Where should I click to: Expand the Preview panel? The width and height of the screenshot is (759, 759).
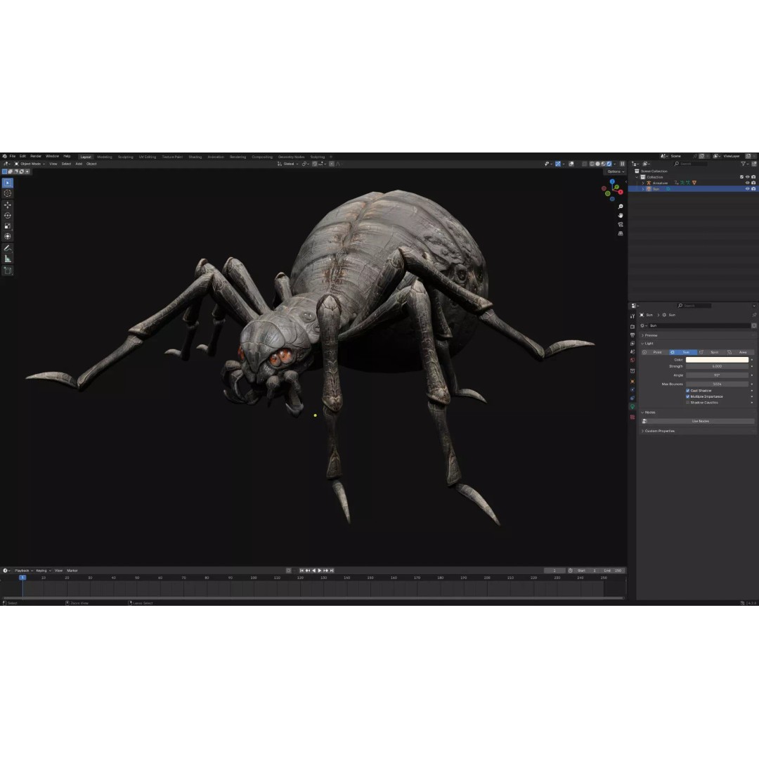coord(651,335)
